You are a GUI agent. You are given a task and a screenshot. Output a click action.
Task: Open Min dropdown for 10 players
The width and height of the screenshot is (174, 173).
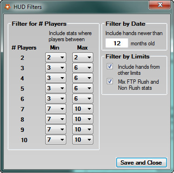point(56,140)
